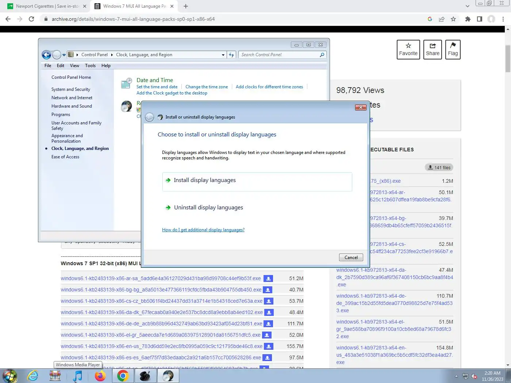Open Appearance and Personalization category
Screen dimensions: 511x383
click(67, 138)
